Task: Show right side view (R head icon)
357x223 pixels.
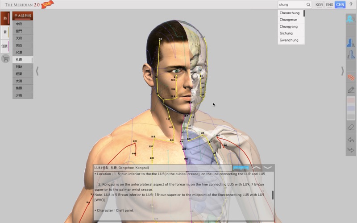Action: tap(351, 43)
